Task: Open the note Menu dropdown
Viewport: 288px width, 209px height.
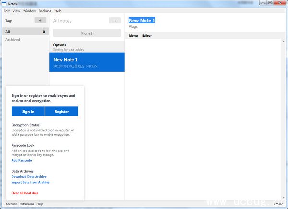Action: pos(133,36)
